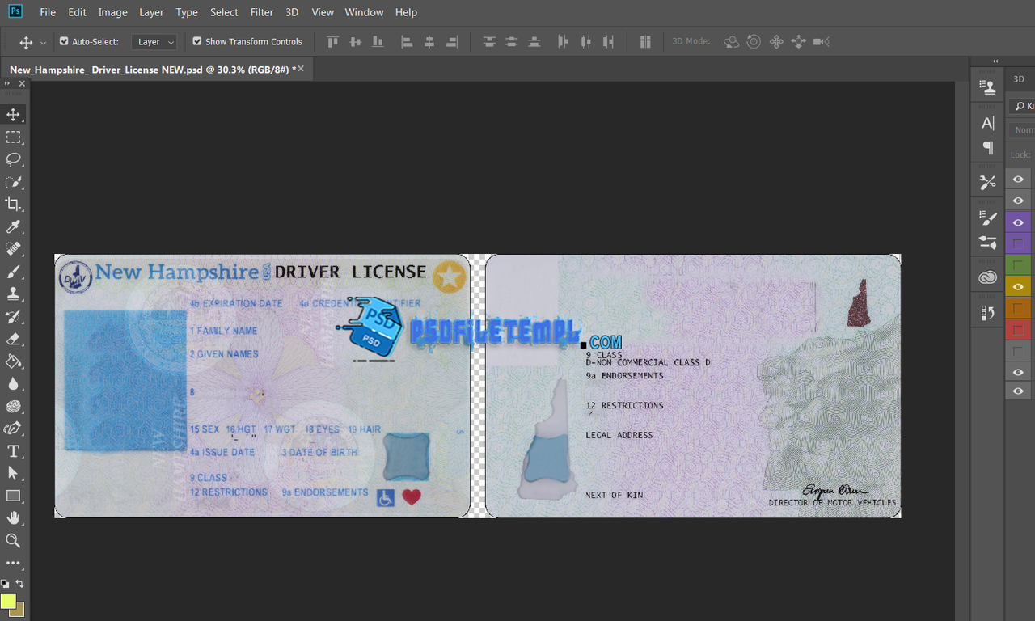Open the Paragraph panel icon
The height and width of the screenshot is (621, 1035).
pos(987,147)
